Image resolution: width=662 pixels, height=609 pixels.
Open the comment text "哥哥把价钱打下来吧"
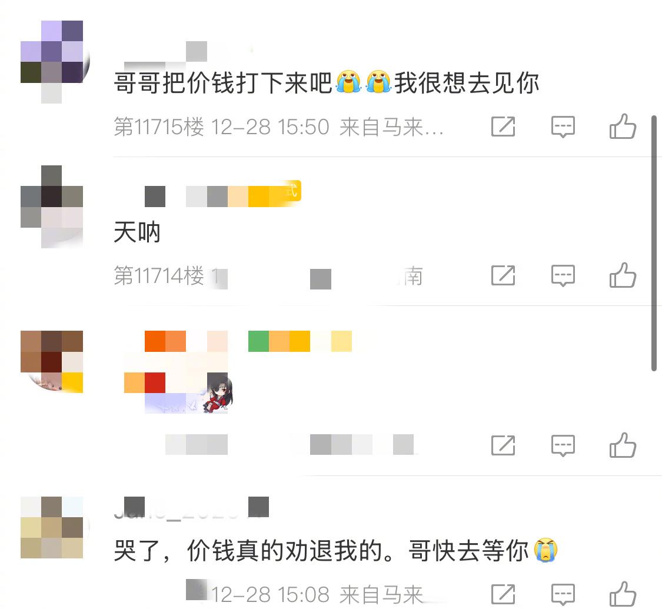click(224, 83)
